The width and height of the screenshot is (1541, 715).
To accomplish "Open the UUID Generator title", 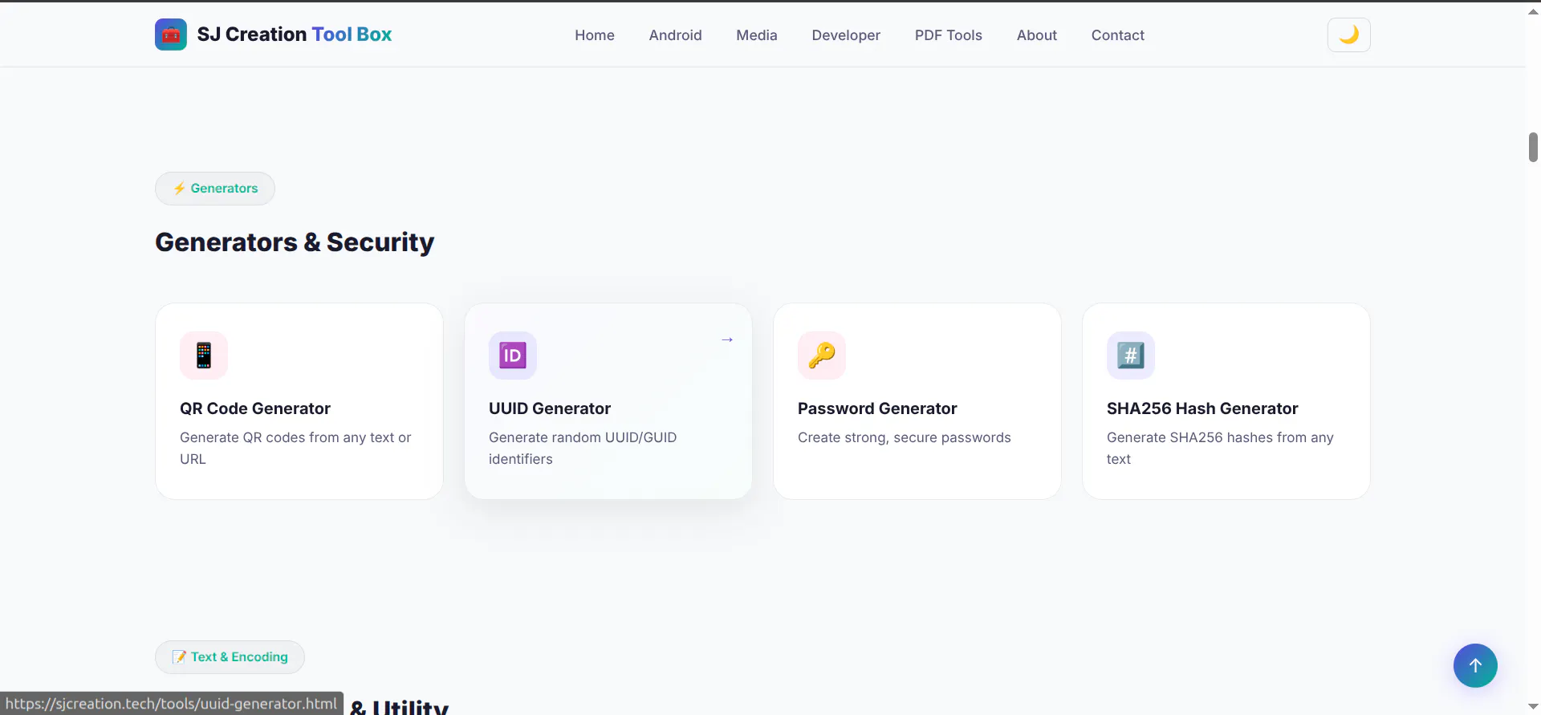I will click(x=550, y=408).
